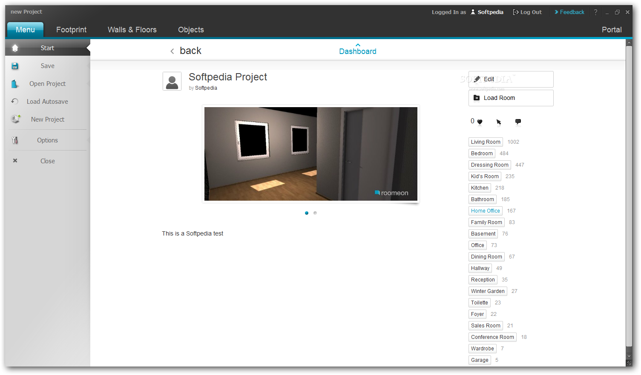Click the Hallway tag
Viewport: 641px width, 375px height.
click(x=480, y=268)
